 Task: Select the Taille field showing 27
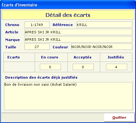click(x=37, y=47)
